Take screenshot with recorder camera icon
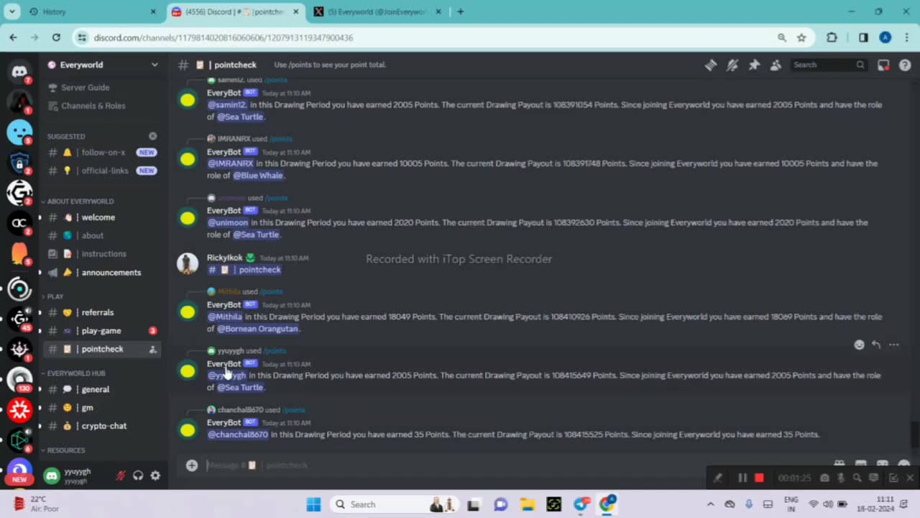The width and height of the screenshot is (920, 518). click(x=824, y=478)
